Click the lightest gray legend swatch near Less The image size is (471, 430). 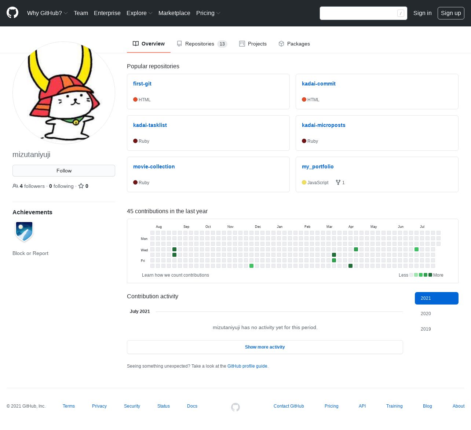pyautogui.click(x=411, y=275)
